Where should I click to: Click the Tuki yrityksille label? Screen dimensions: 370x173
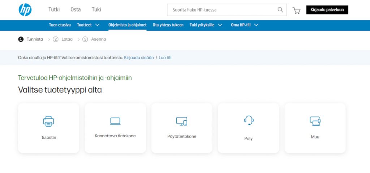tap(202, 25)
